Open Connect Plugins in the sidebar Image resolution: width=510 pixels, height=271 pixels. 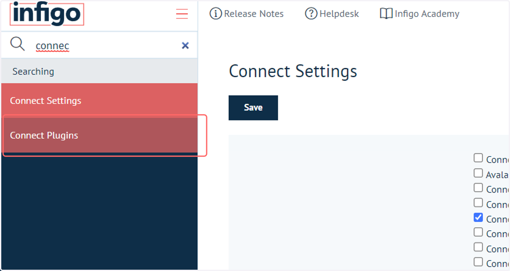[99, 135]
